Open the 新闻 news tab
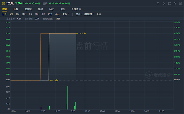Viewport: 184px width, 114px height. 40,9
